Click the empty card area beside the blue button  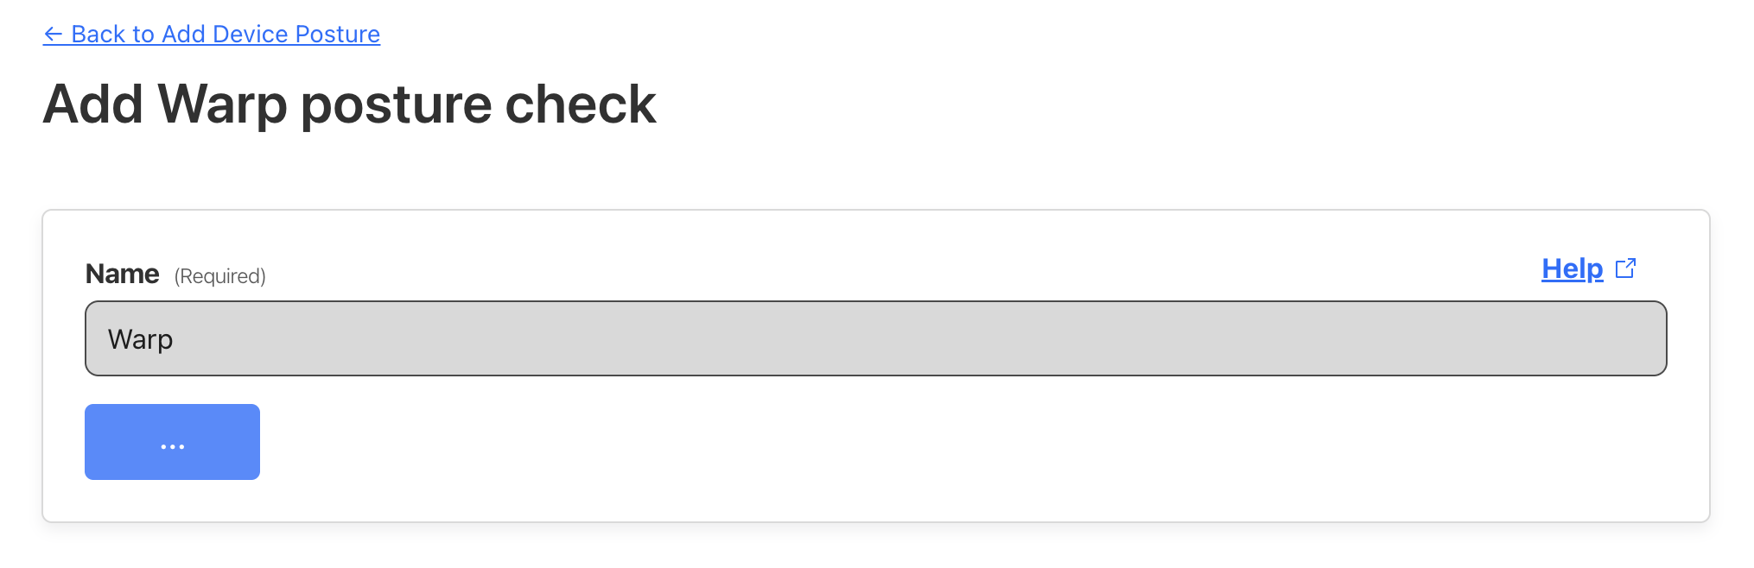(x=950, y=442)
